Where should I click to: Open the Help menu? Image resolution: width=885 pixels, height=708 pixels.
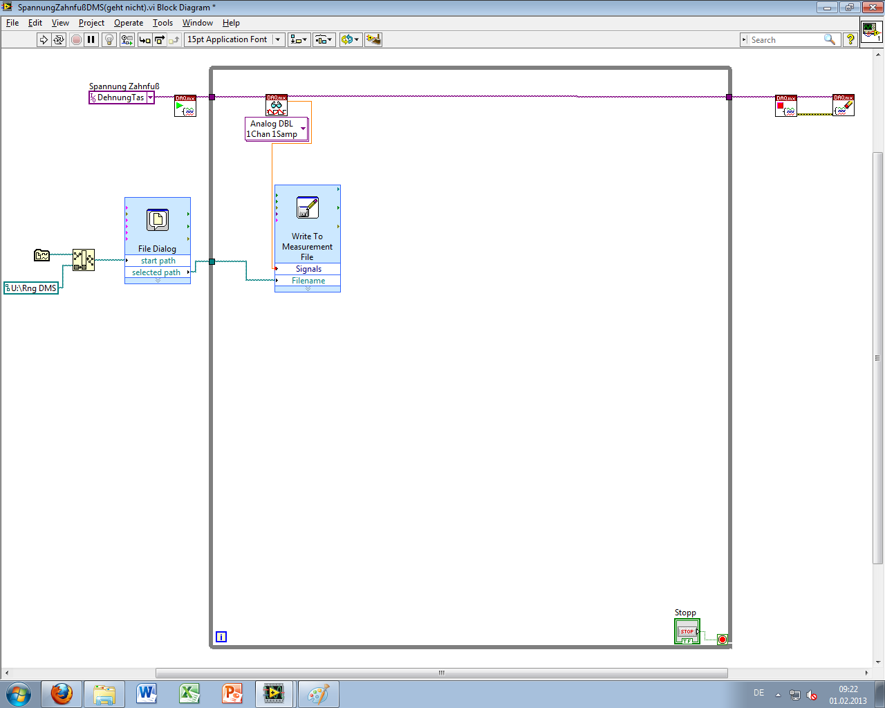(x=231, y=23)
